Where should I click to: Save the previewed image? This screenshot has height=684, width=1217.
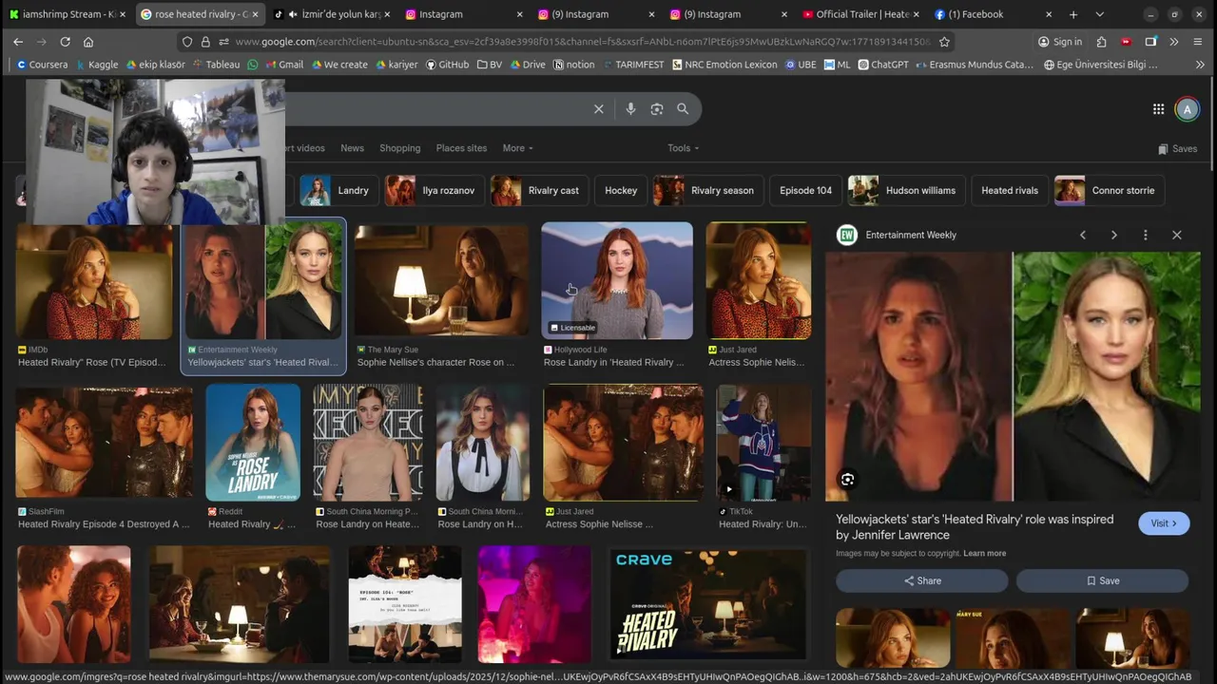pyautogui.click(x=1102, y=580)
